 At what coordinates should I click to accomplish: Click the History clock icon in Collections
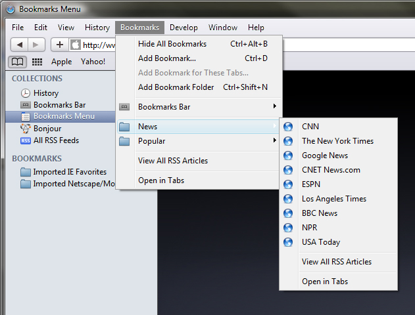pyautogui.click(x=26, y=93)
